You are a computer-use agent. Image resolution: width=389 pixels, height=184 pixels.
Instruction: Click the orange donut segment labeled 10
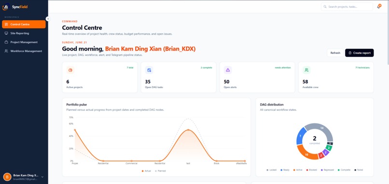click(x=306, y=154)
